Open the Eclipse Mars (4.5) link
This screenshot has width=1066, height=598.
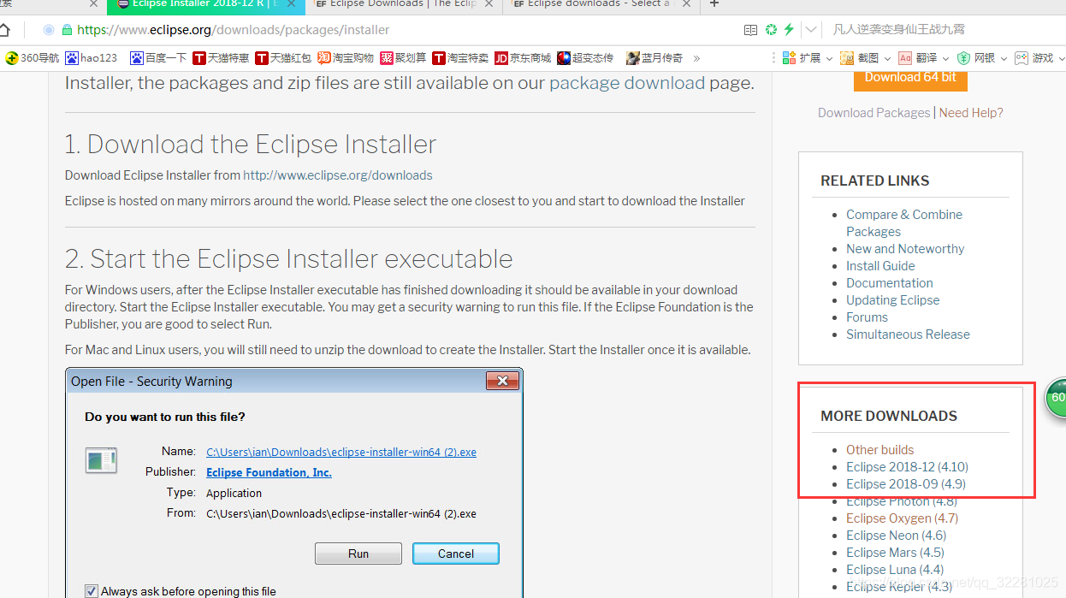[x=896, y=553]
